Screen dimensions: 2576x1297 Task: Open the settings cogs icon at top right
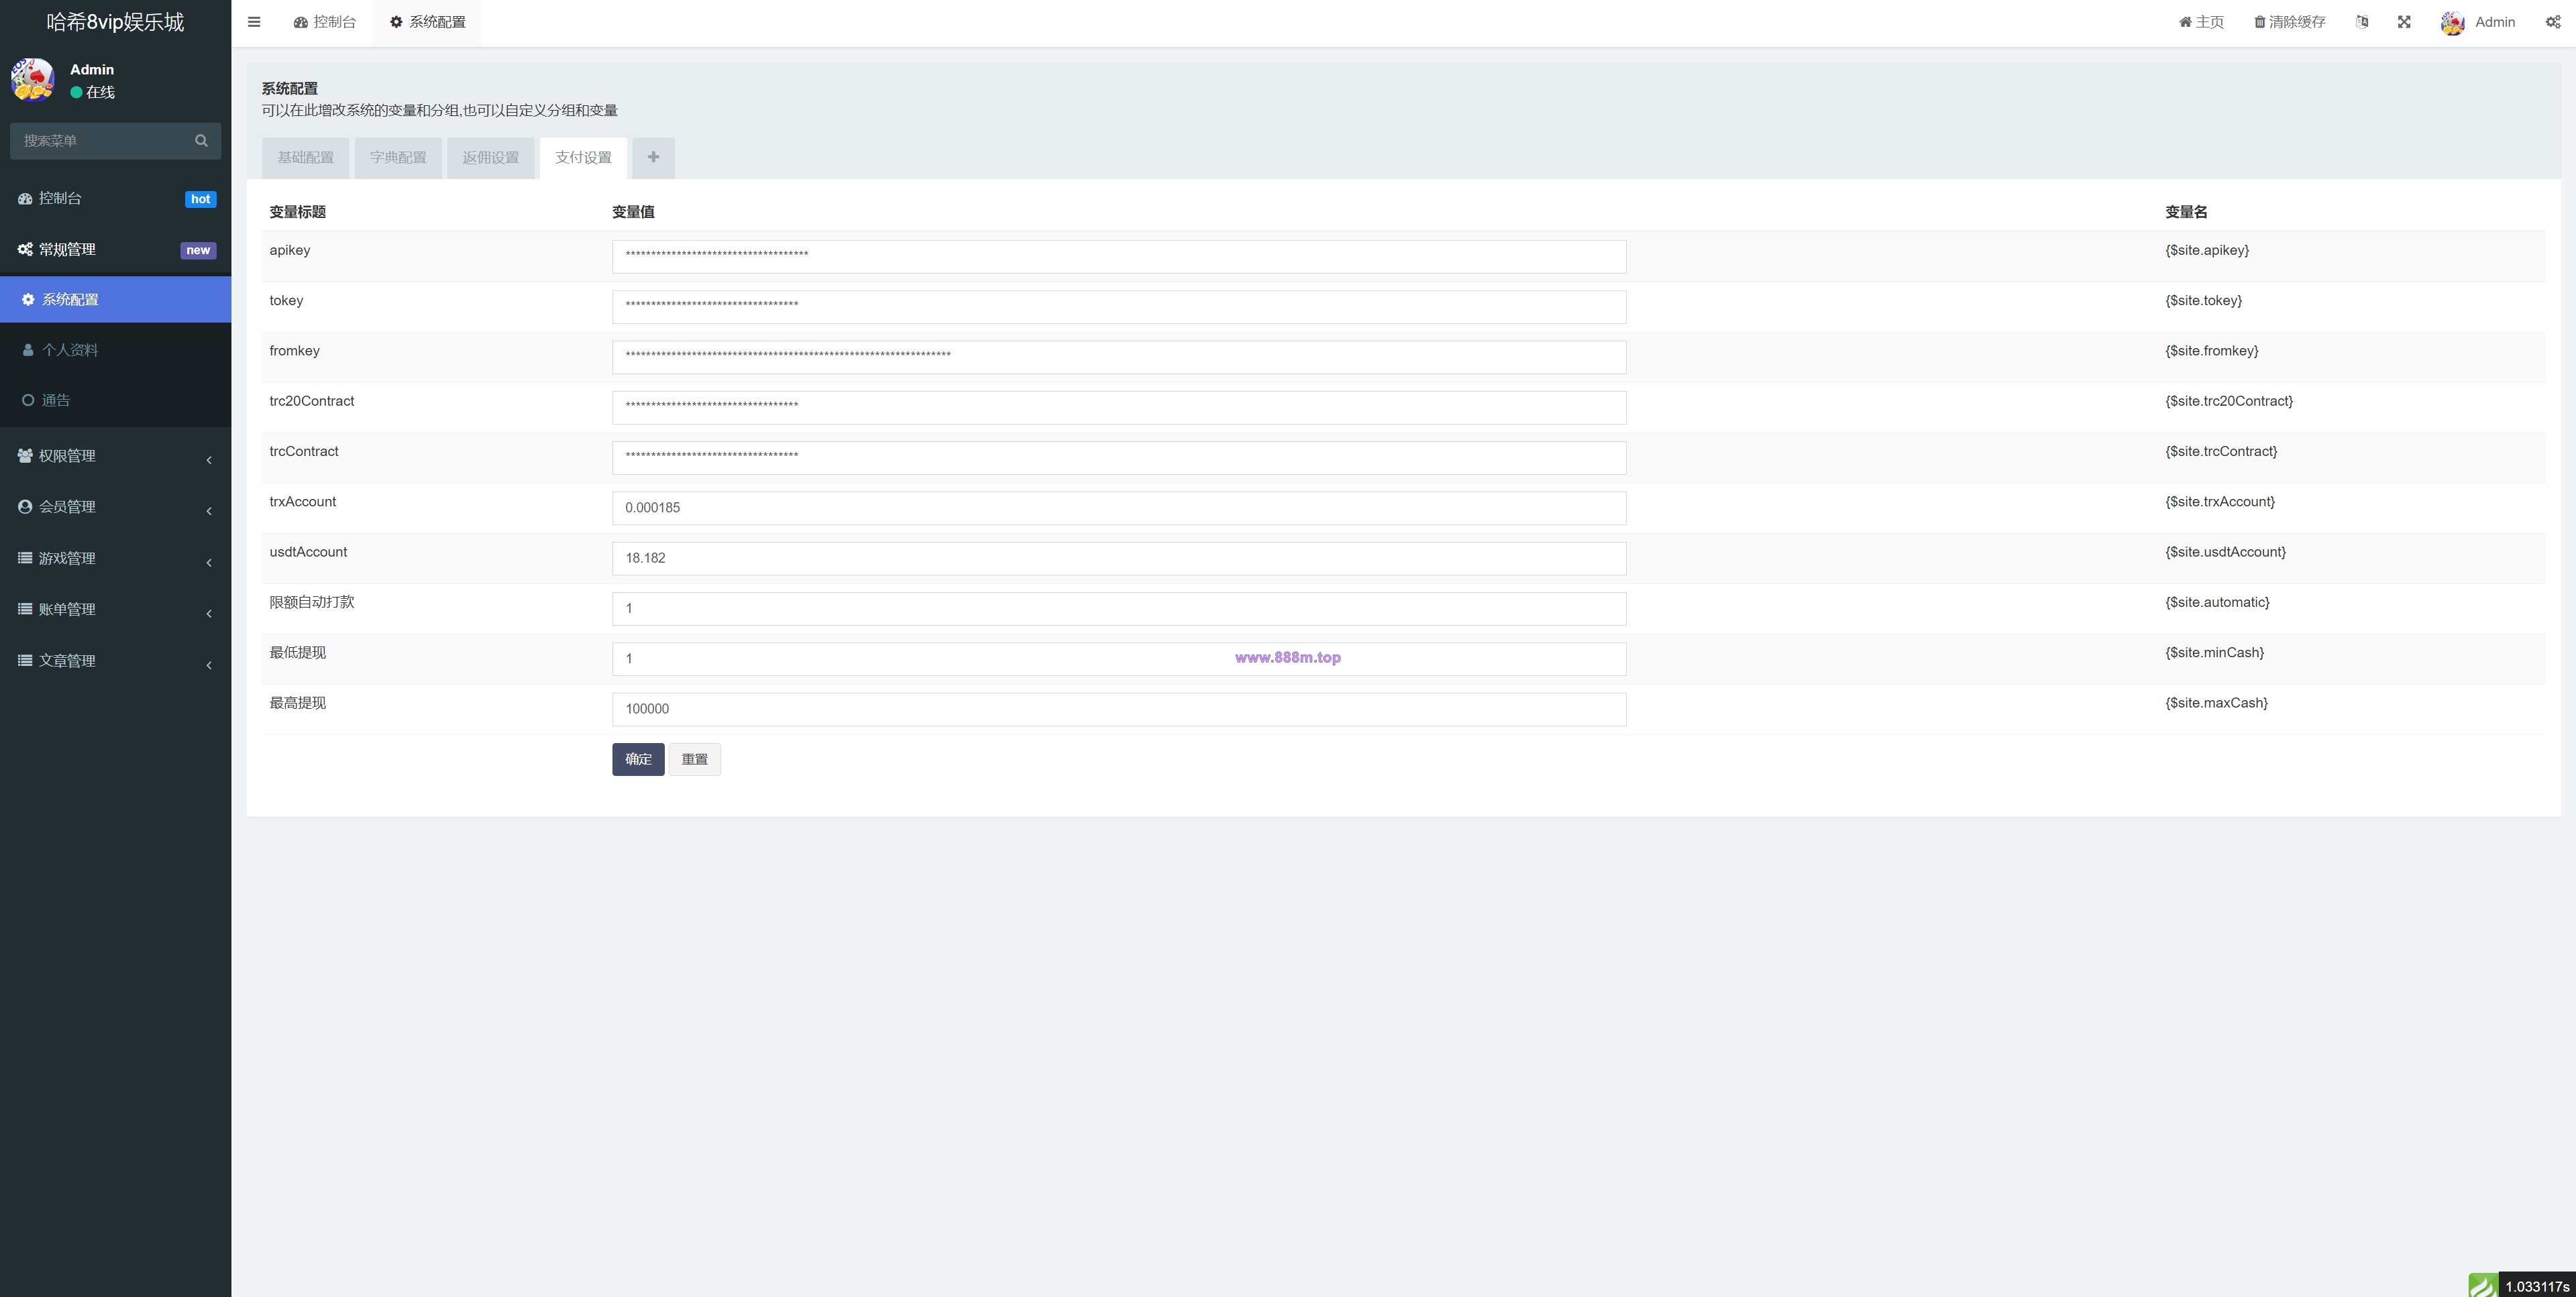(x=2553, y=22)
